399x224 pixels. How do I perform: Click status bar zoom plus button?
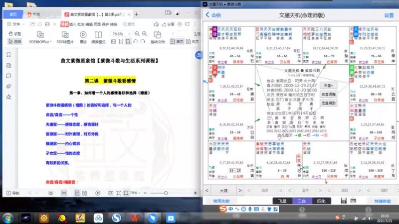pos(195,193)
